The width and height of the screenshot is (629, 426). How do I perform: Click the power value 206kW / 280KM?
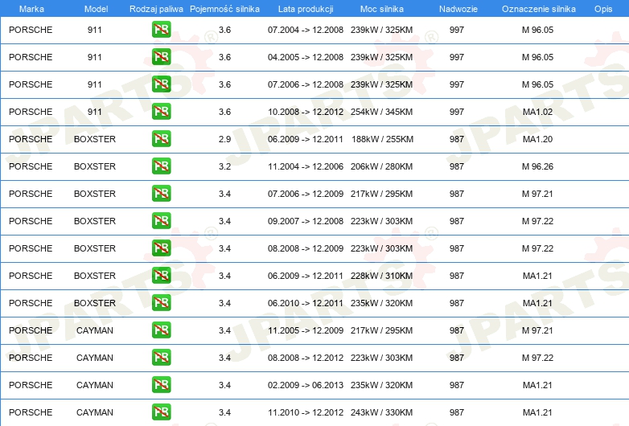click(381, 166)
